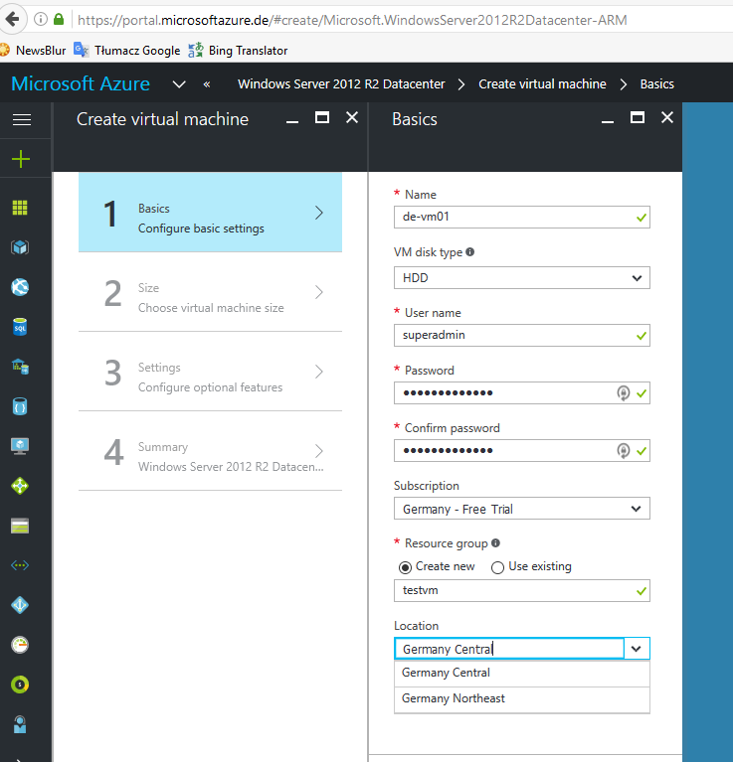Collapse breadcrumb with double-left chevron
733x762 pixels.
[207, 84]
